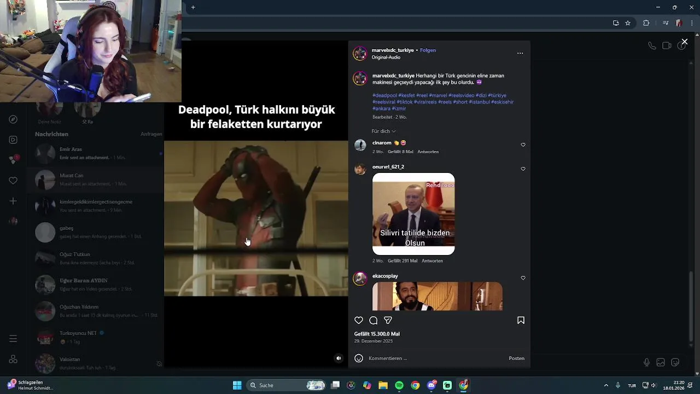This screenshot has height=394, width=700.
Task: Open Spotify from taskbar
Action: tap(399, 385)
